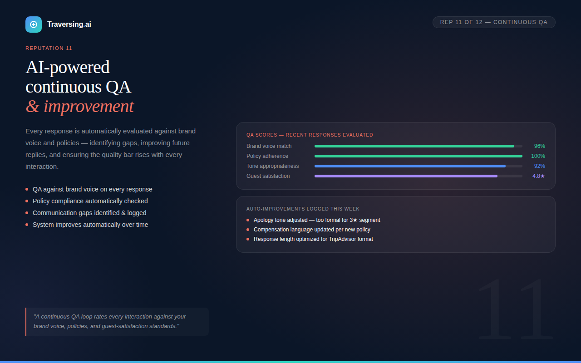Click the Traversing.ai brand name
The width and height of the screenshot is (581, 363).
69,25
